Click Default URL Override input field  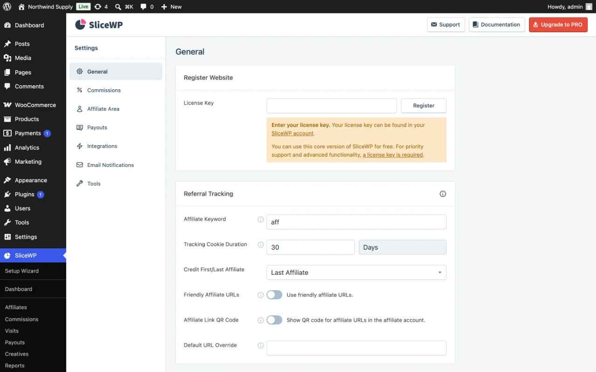tap(356, 348)
